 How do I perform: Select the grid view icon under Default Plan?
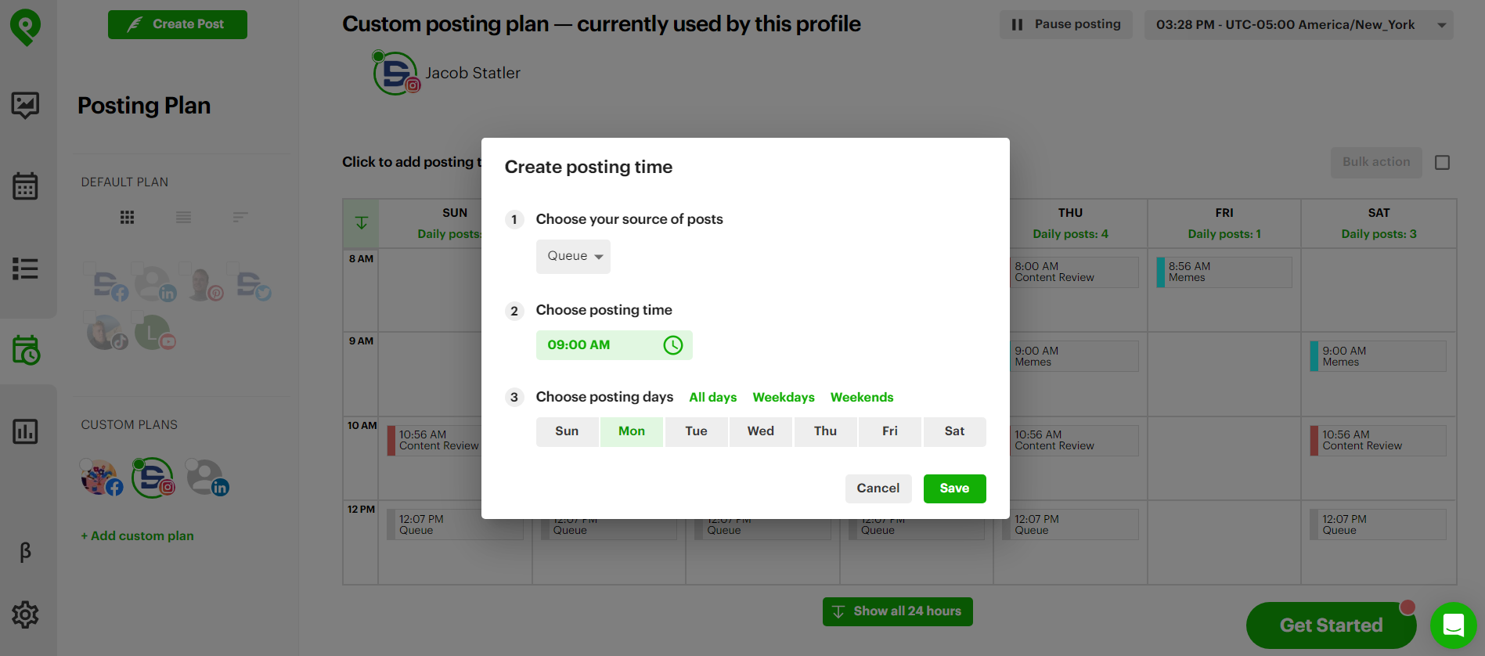click(127, 217)
